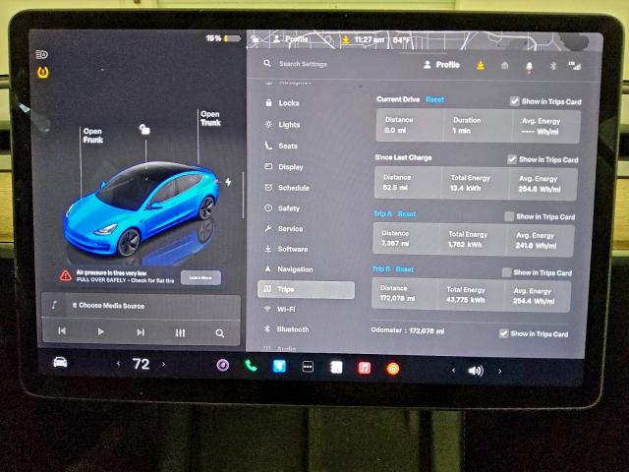The image size is (629, 472).
Task: Tap the auto high beam headlight icon
Action: click(x=41, y=54)
